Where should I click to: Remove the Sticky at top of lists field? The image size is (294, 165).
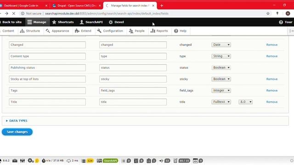pyautogui.click(x=271, y=79)
